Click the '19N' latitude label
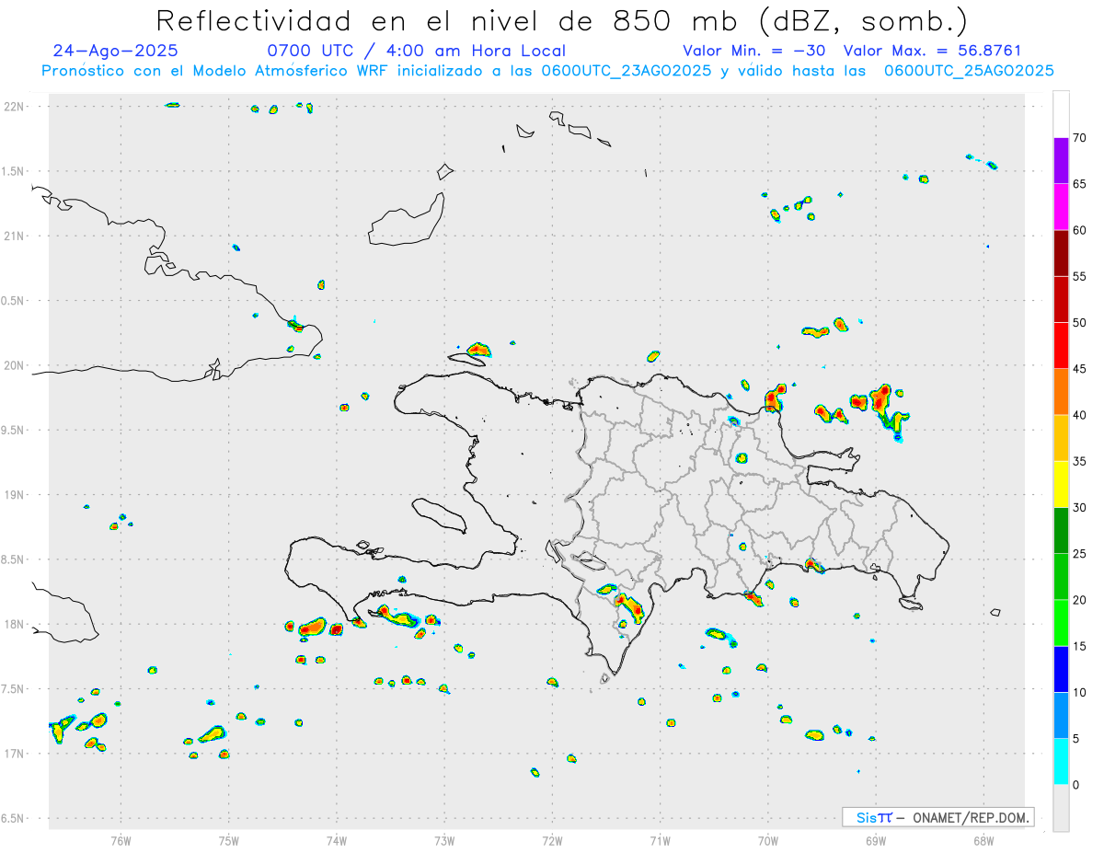The image size is (1104, 853). (x=14, y=495)
